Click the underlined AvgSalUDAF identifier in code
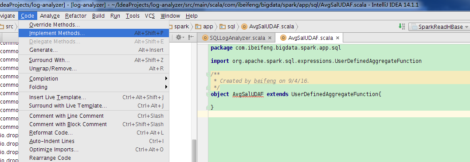The height and width of the screenshot is (162, 470). pos(248,94)
